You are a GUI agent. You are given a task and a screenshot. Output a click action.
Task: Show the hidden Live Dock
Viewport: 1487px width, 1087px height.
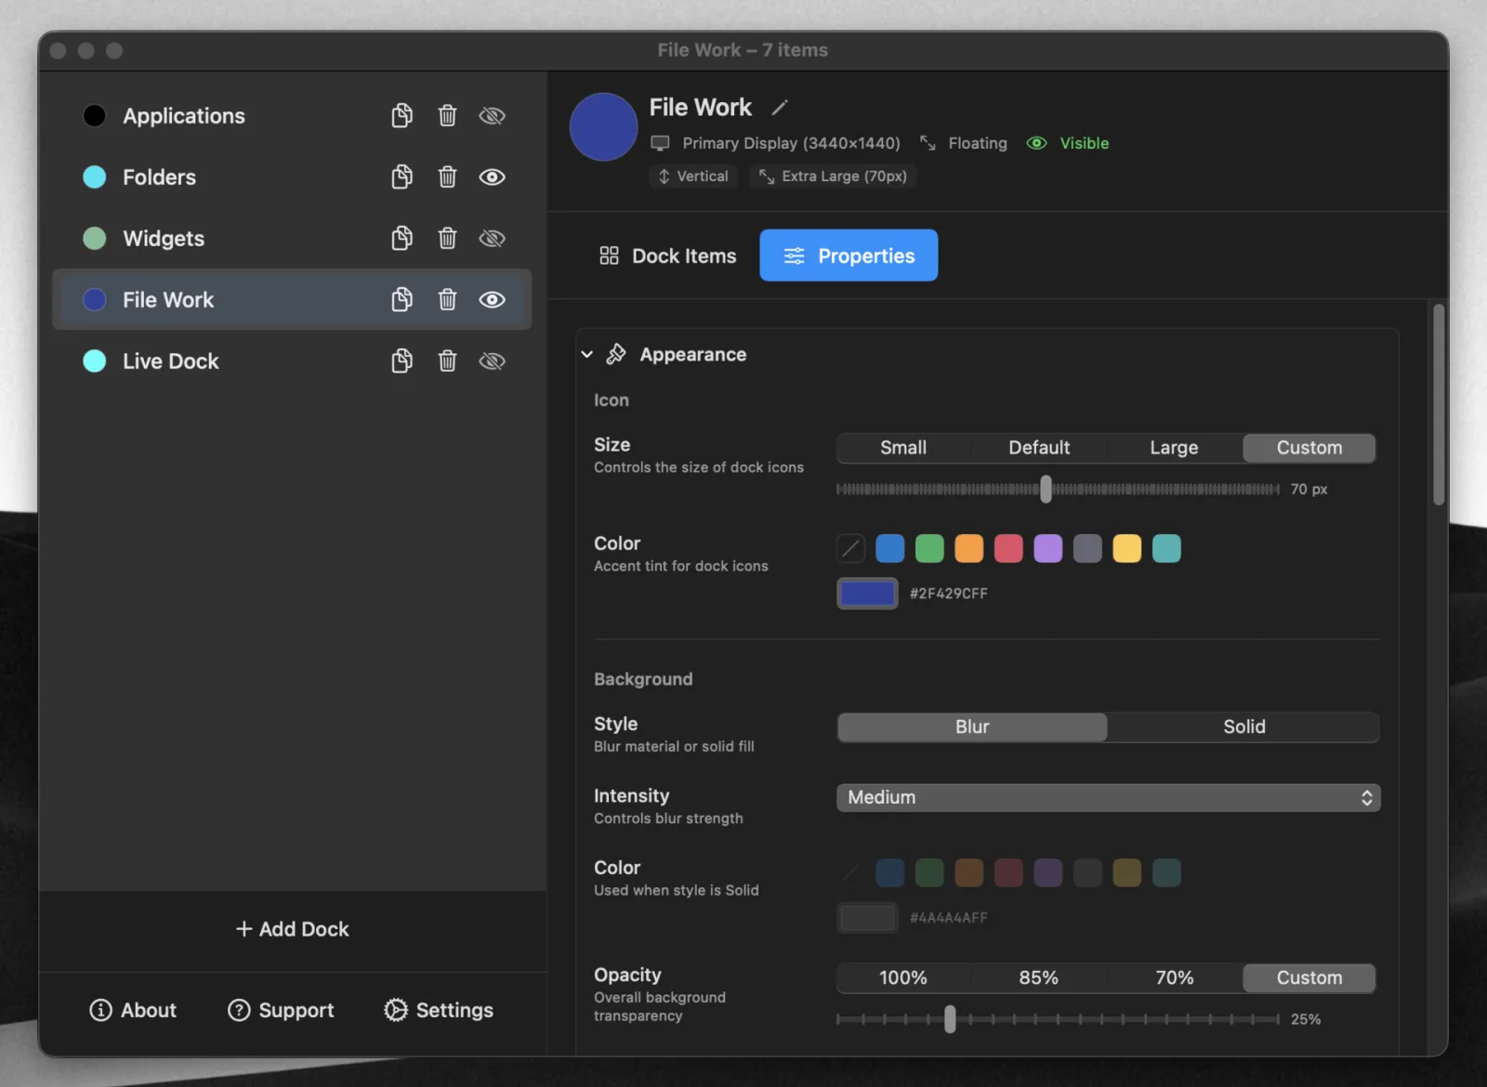coord(492,360)
